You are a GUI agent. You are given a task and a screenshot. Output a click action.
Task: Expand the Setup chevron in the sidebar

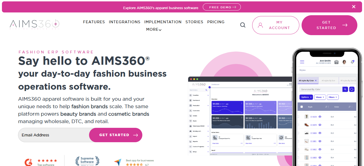(x=208, y=152)
